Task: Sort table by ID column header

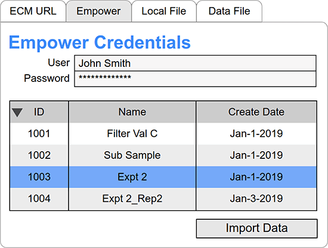Action: tap(39, 112)
